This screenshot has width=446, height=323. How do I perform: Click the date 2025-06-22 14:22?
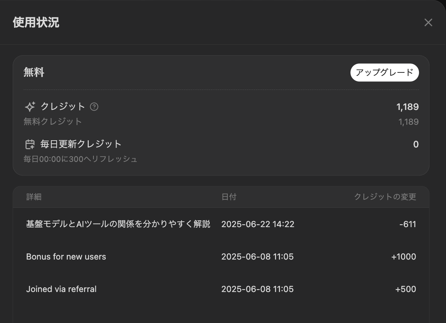point(258,224)
